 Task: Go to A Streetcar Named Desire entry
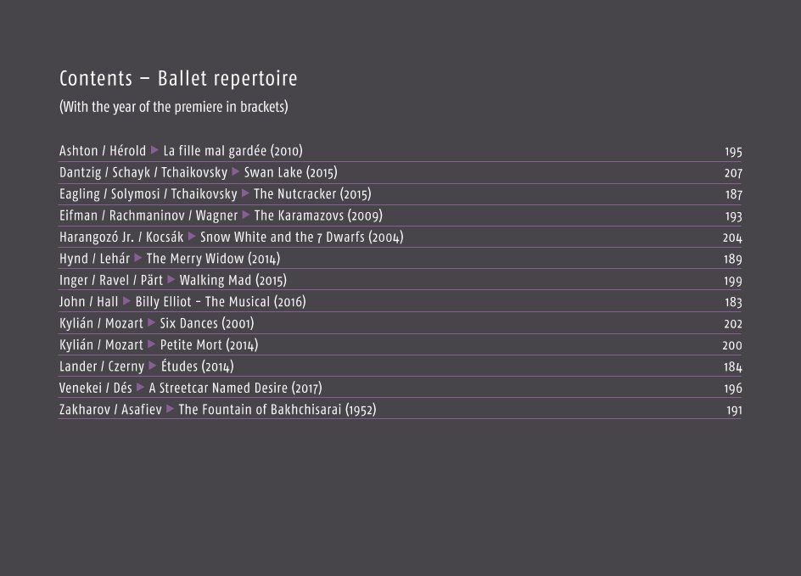400,388
